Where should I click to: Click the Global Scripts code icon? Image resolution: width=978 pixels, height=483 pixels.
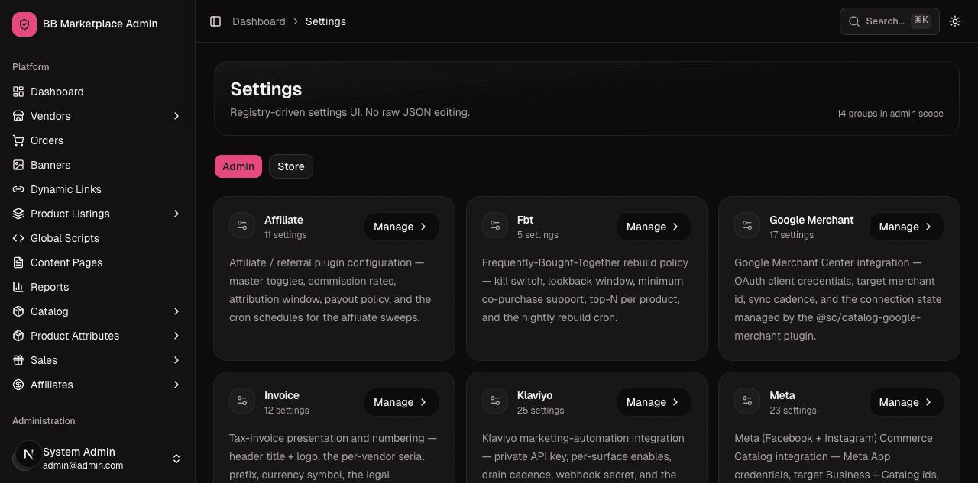[x=18, y=238]
